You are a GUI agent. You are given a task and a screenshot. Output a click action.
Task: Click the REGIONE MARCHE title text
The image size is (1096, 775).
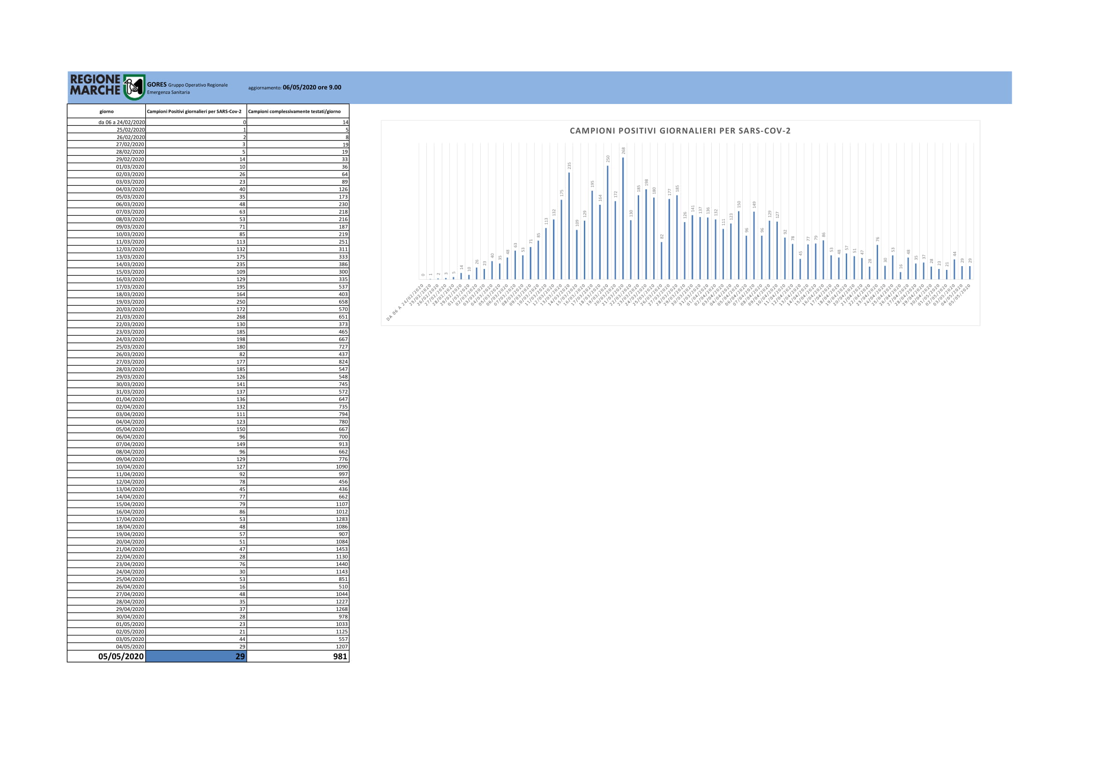(x=96, y=85)
